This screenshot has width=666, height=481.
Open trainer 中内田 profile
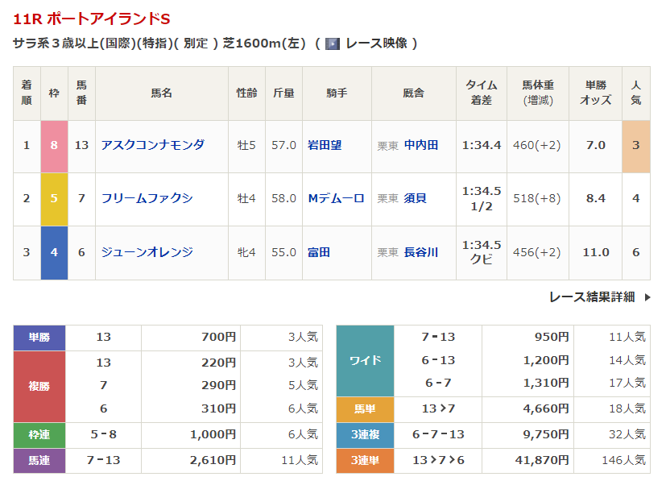[x=421, y=145]
